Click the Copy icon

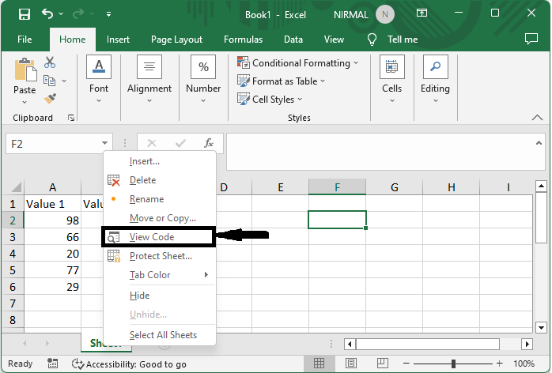tap(49, 81)
